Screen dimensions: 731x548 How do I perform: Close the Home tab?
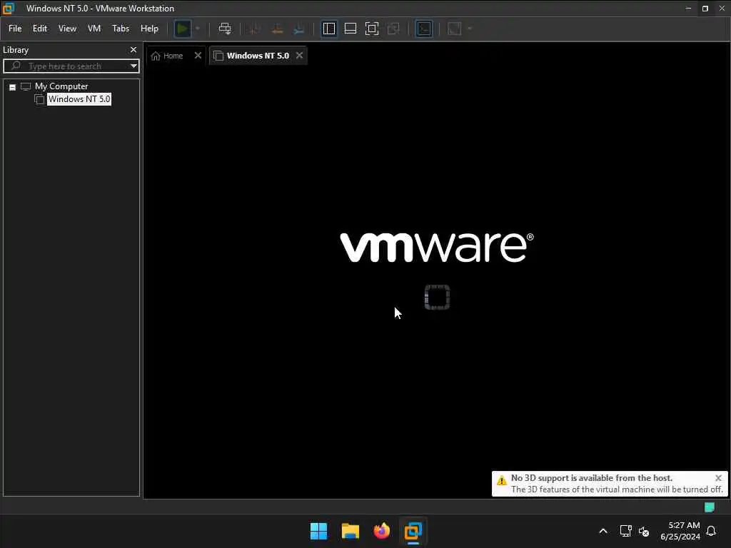[198, 56]
